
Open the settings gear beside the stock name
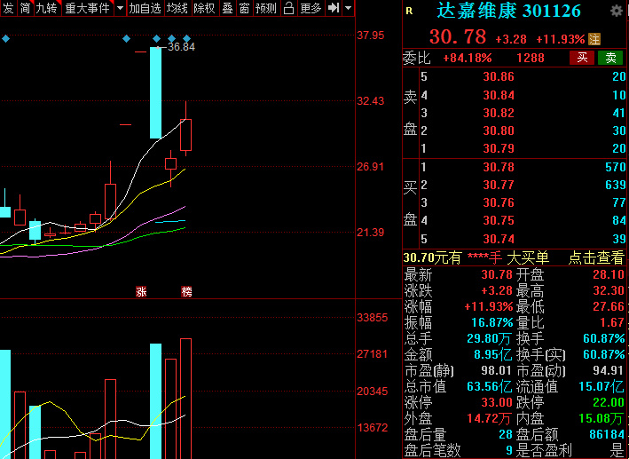[x=617, y=11]
